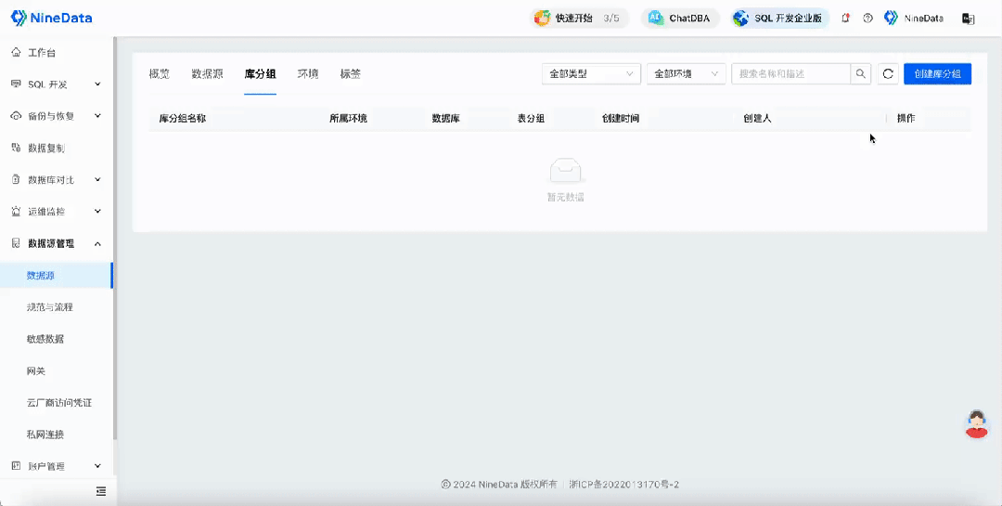Click the search magnifier icon
Screen dimensions: 1002x506
[861, 73]
